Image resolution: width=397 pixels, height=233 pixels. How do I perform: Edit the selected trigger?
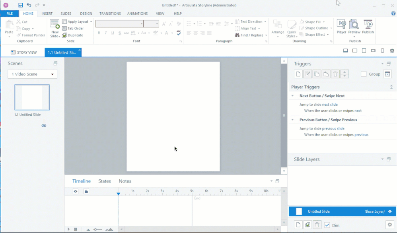point(307,74)
